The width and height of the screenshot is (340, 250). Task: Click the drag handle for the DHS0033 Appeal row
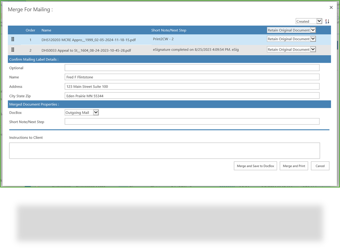[x=13, y=50]
